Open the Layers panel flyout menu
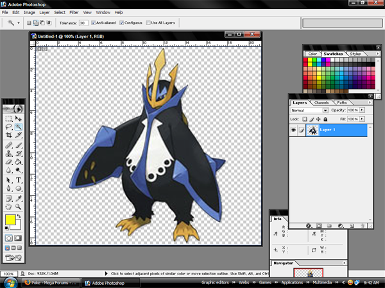The image size is (385, 288). [370, 102]
